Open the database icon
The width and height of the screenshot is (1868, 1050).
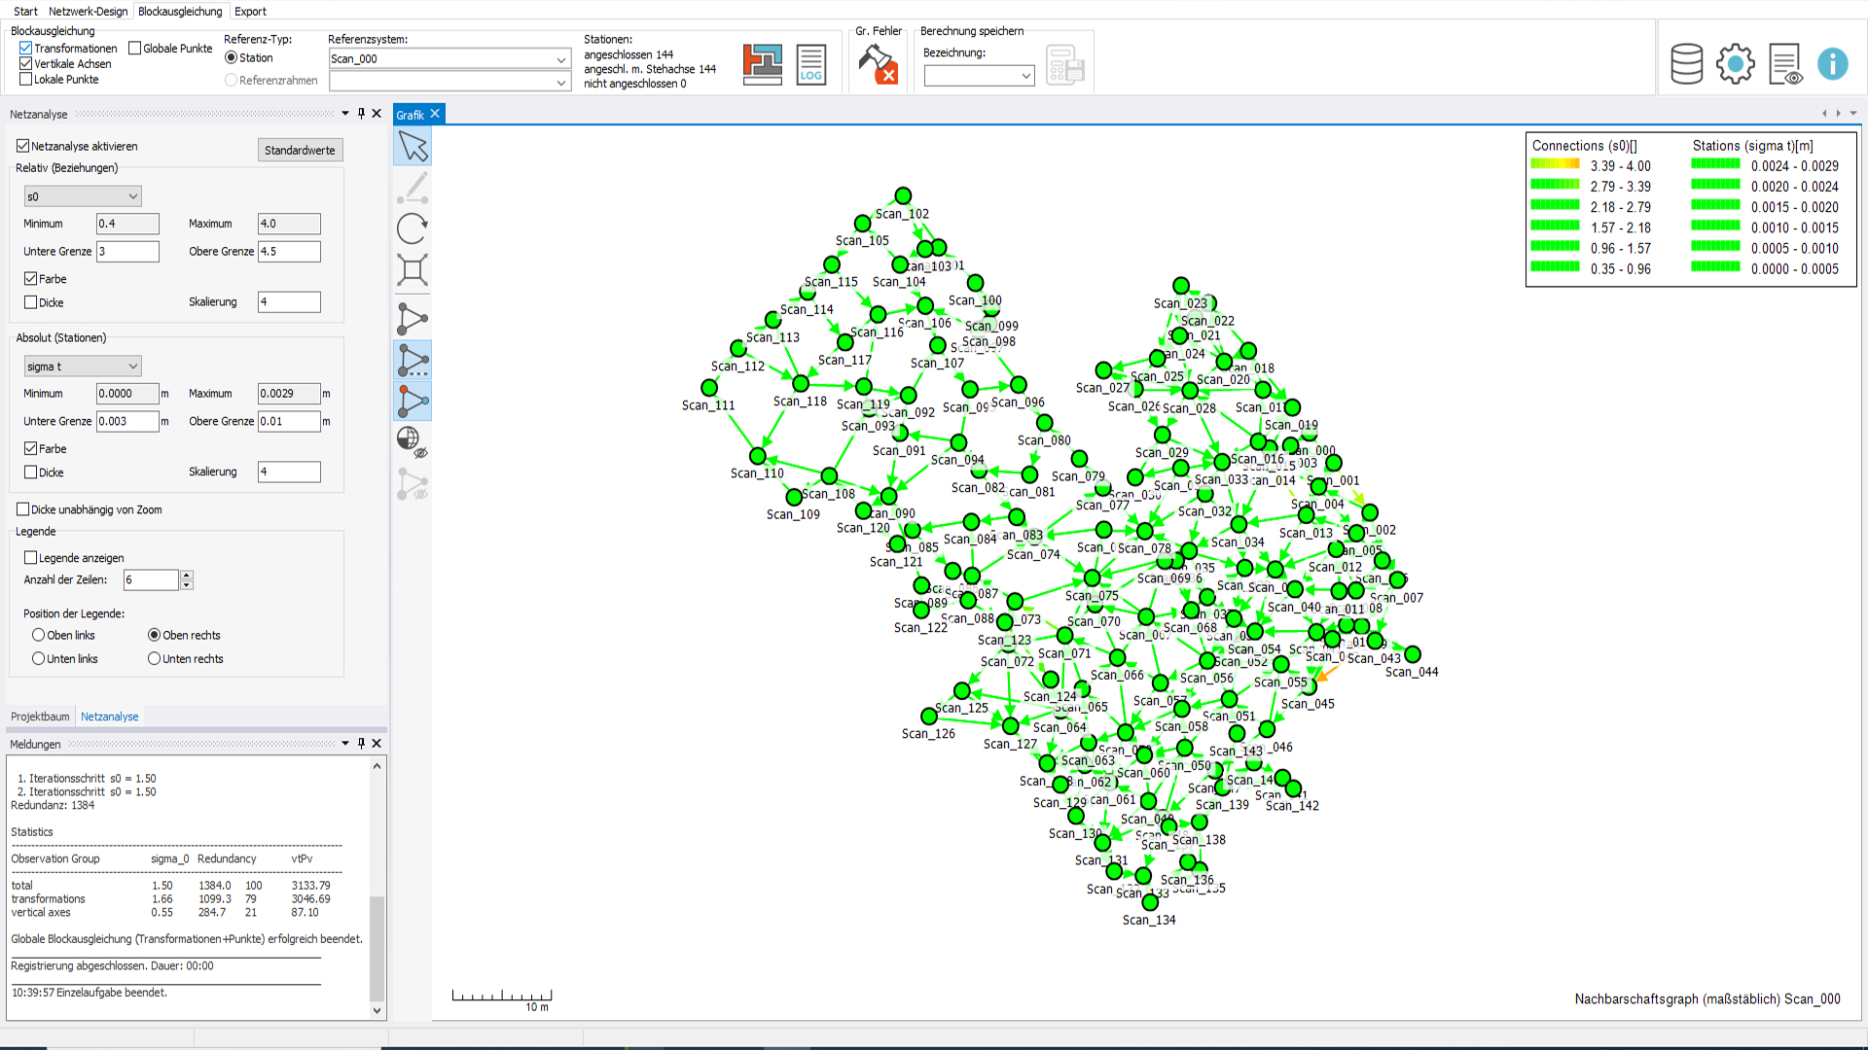[x=1686, y=64]
